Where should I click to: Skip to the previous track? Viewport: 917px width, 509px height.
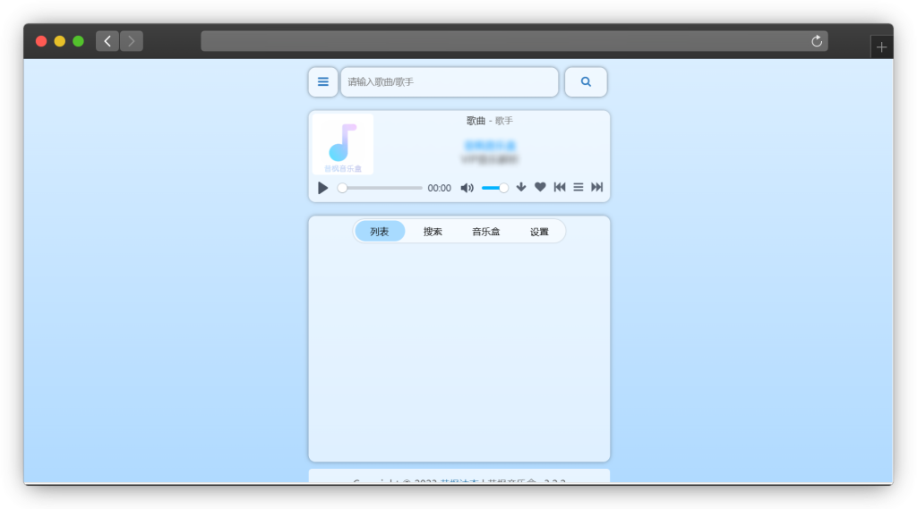pyautogui.click(x=560, y=187)
